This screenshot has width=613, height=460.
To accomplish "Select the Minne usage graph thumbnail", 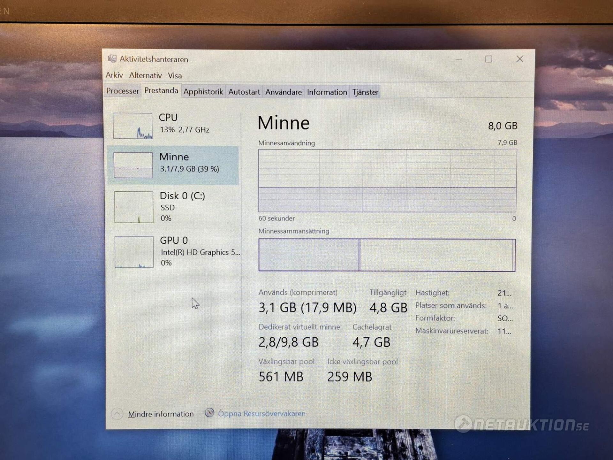I will click(x=133, y=165).
